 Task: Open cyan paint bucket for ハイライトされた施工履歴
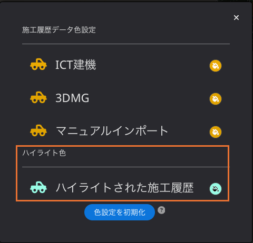click(x=216, y=189)
